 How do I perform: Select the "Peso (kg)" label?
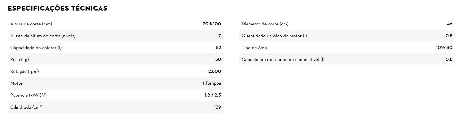(20, 59)
